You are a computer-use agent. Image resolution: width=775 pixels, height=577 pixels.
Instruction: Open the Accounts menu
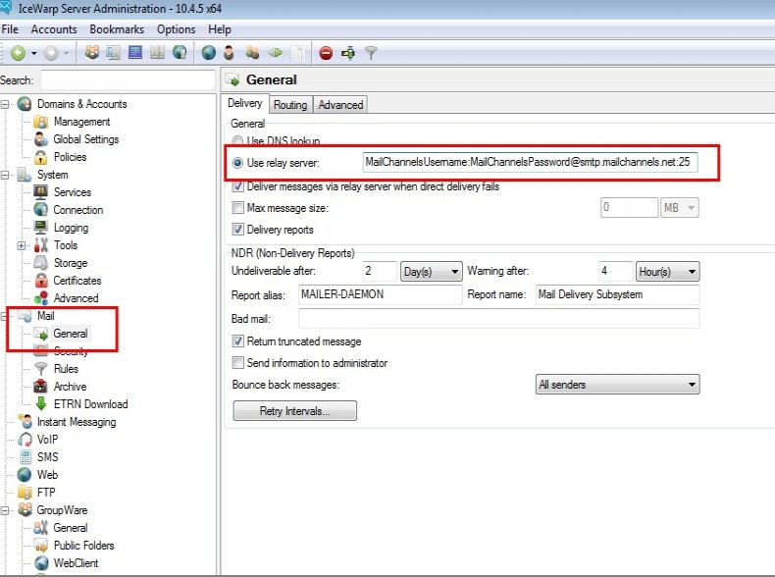[x=54, y=29]
